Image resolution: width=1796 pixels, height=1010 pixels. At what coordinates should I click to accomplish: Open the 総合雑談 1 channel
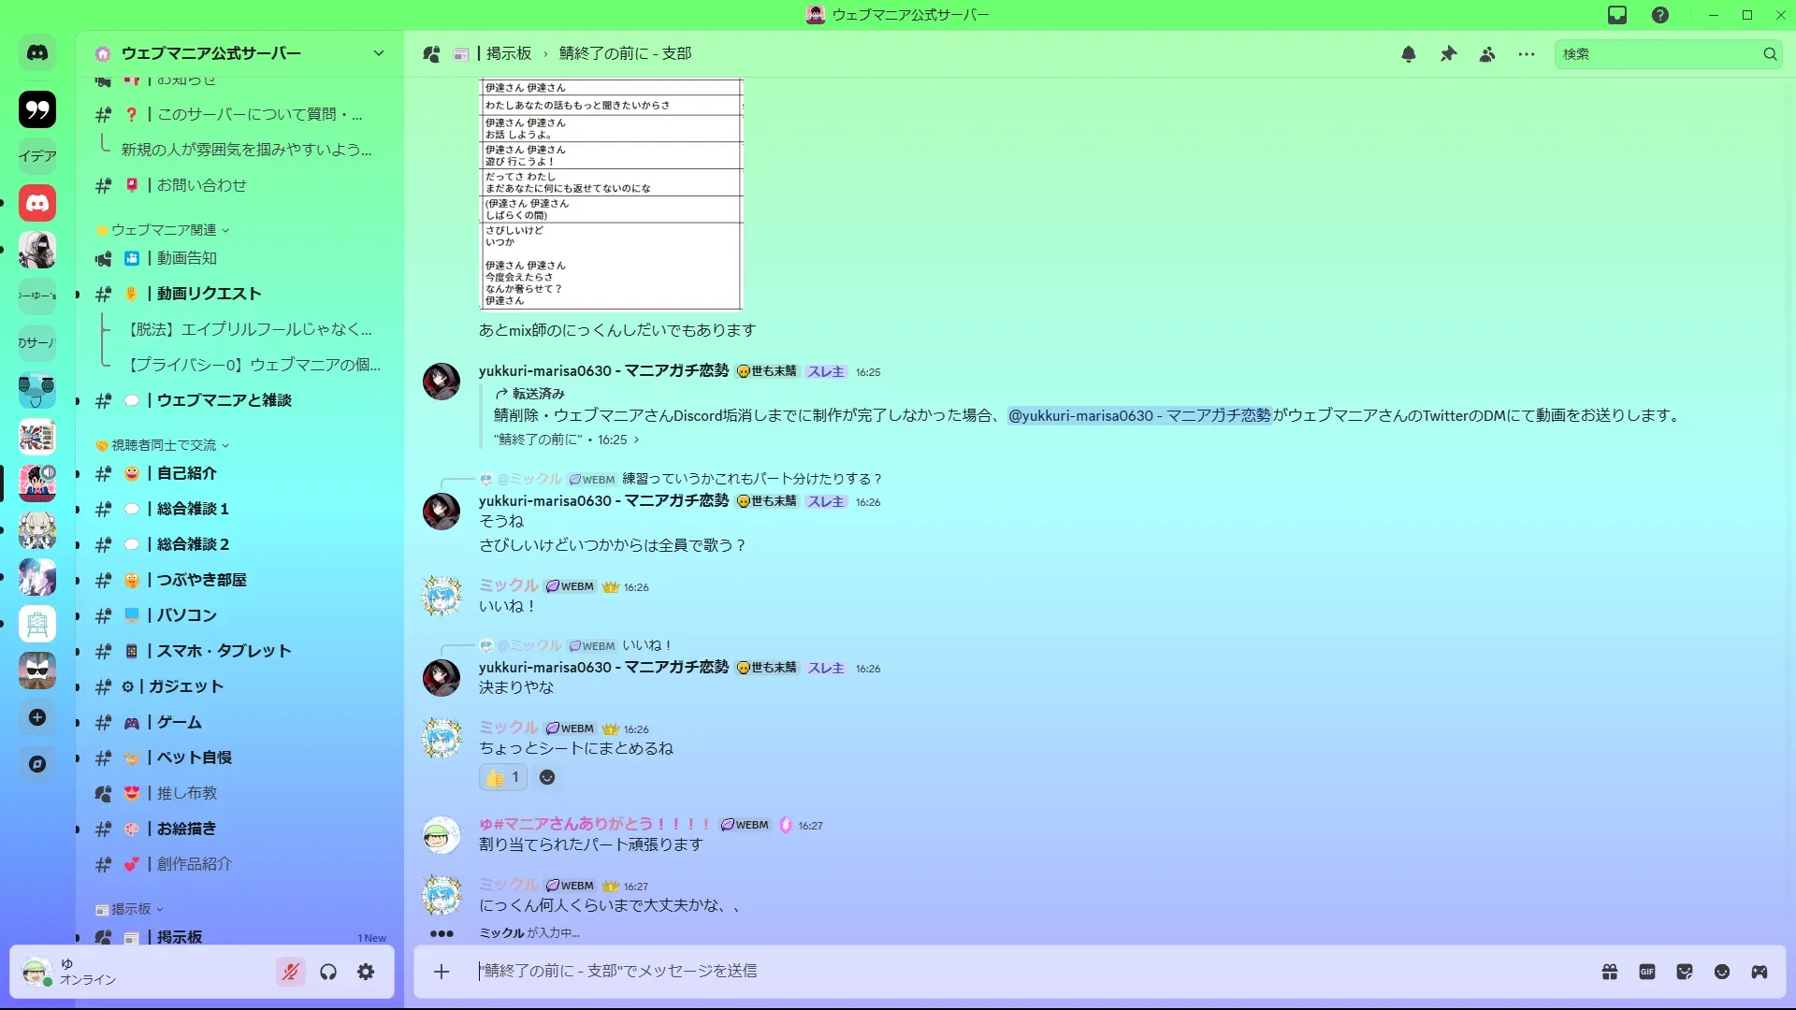click(x=193, y=509)
